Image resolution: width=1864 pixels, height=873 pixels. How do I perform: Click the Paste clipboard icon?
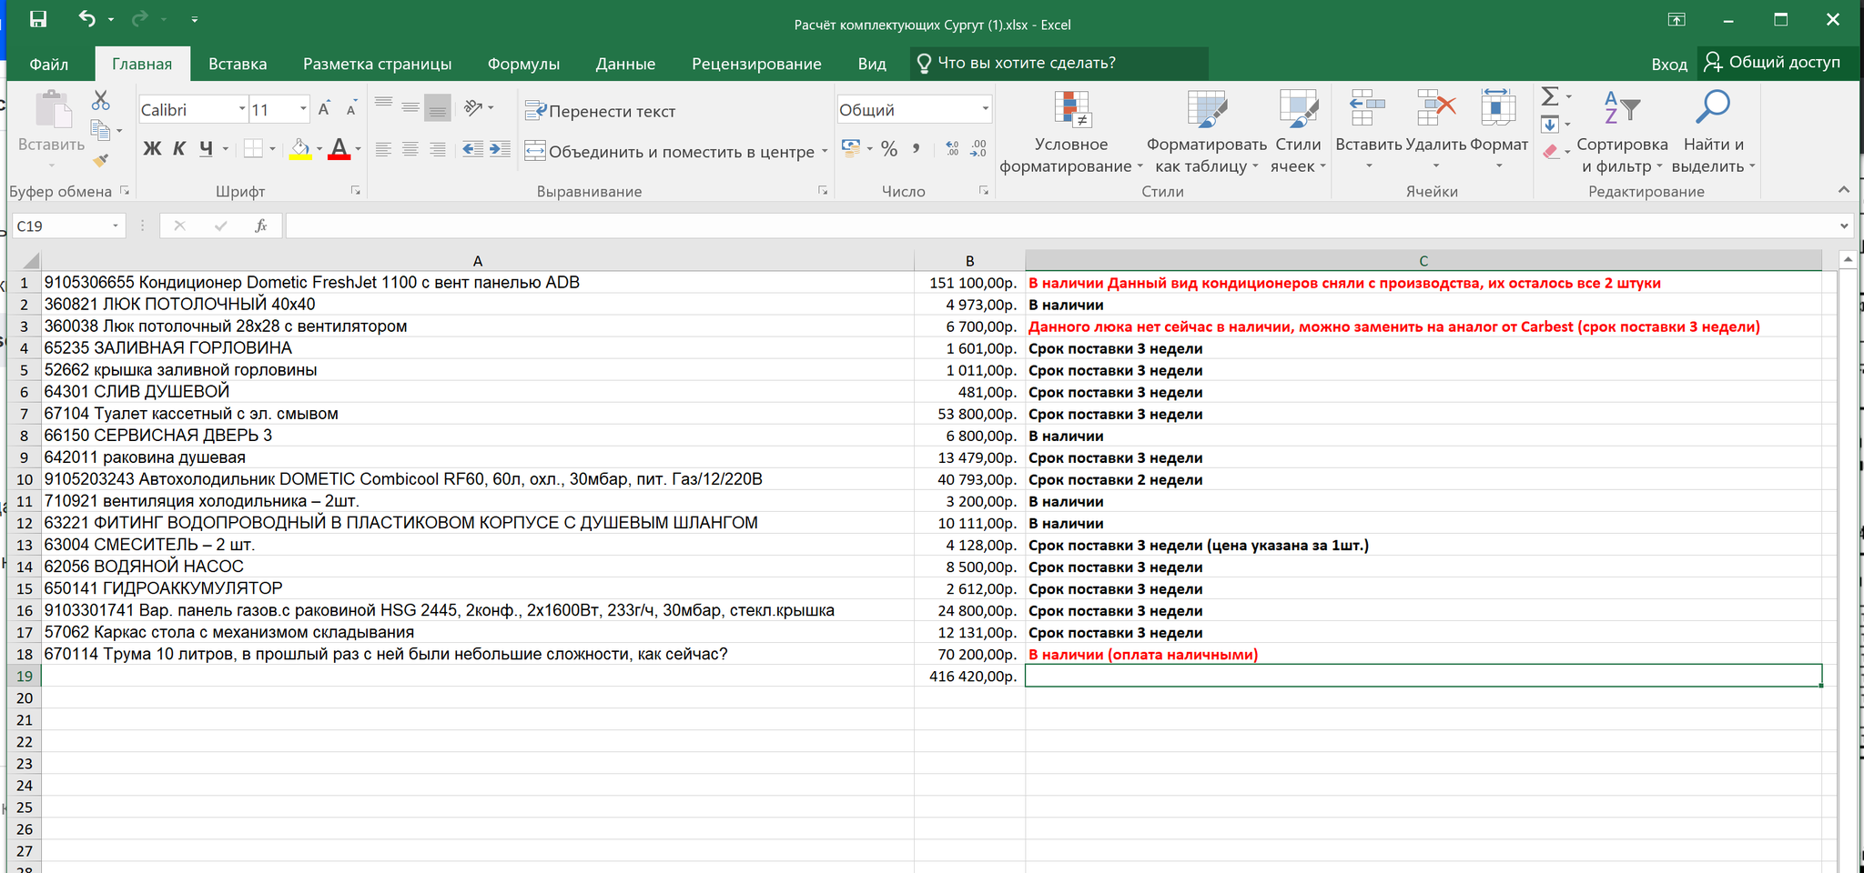[x=53, y=111]
